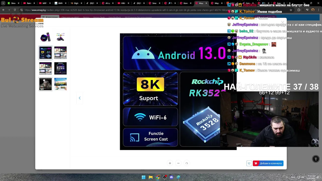Open the 10/20 вноски link
The height and width of the screenshot is (181, 322).
[x=138, y=17]
